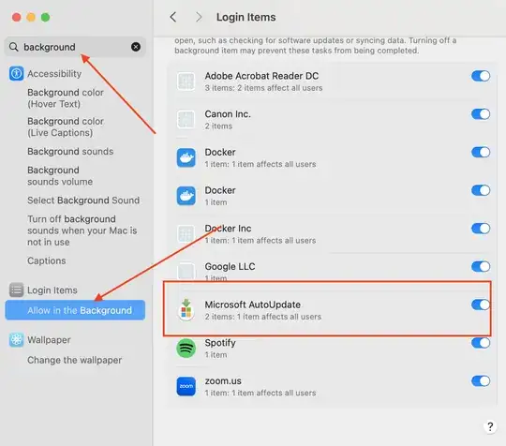Select Background sounds result

coord(70,152)
